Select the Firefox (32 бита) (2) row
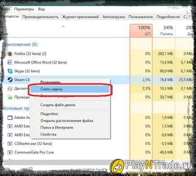The width and height of the screenshot is (196, 176). coord(96,54)
